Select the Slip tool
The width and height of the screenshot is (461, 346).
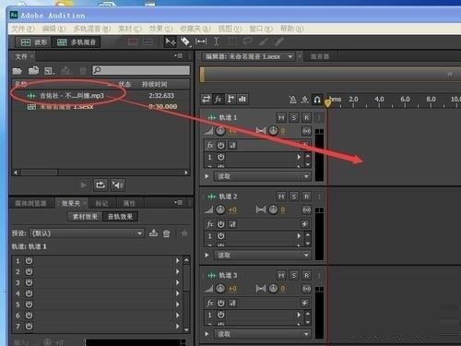coord(201,42)
